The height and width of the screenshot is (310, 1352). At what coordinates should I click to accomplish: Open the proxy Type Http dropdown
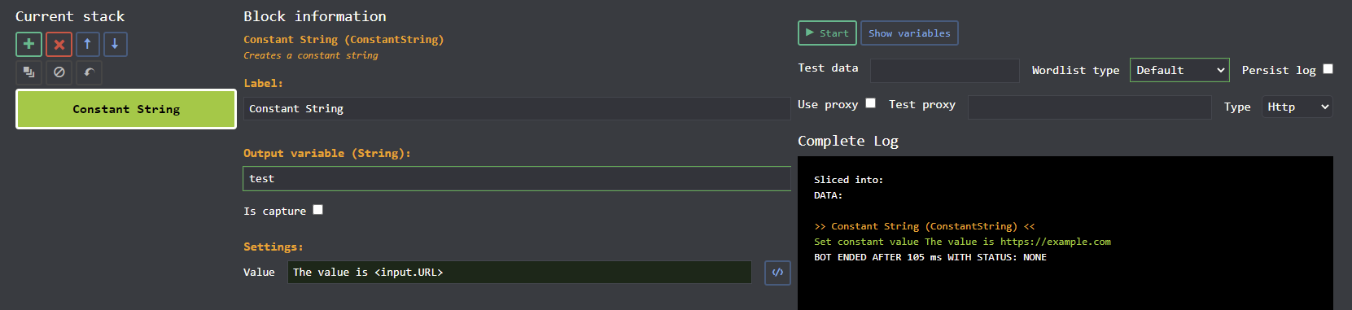point(1297,107)
